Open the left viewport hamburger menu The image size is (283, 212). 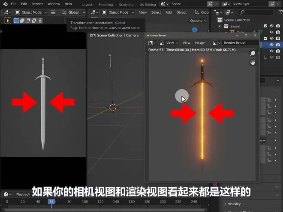53,12
